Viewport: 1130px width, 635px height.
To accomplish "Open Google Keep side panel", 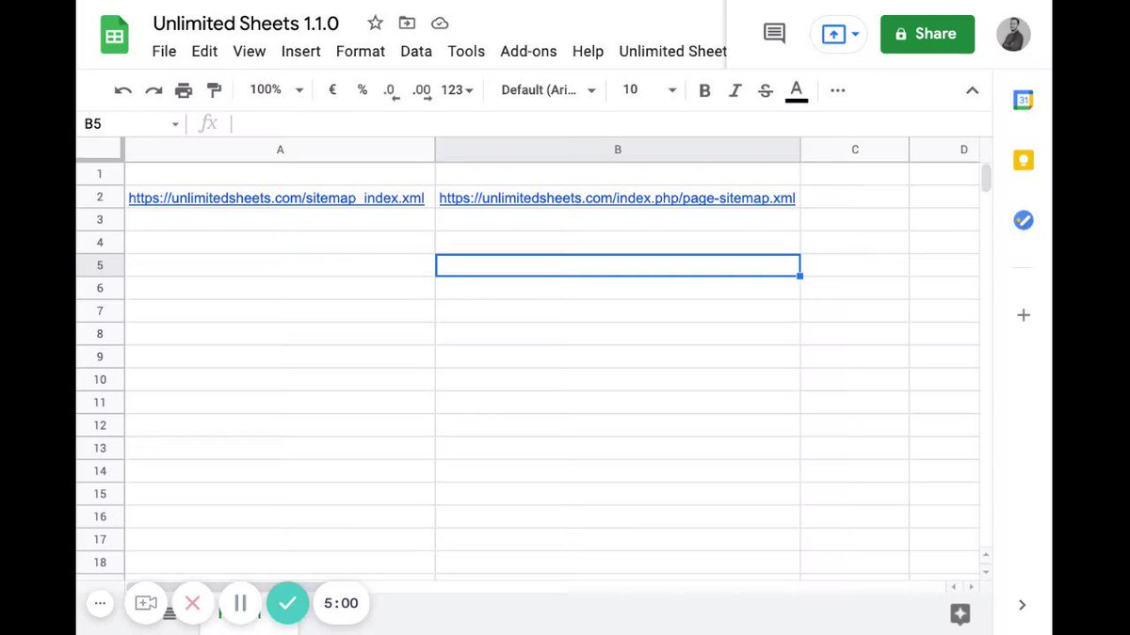I will (1024, 160).
